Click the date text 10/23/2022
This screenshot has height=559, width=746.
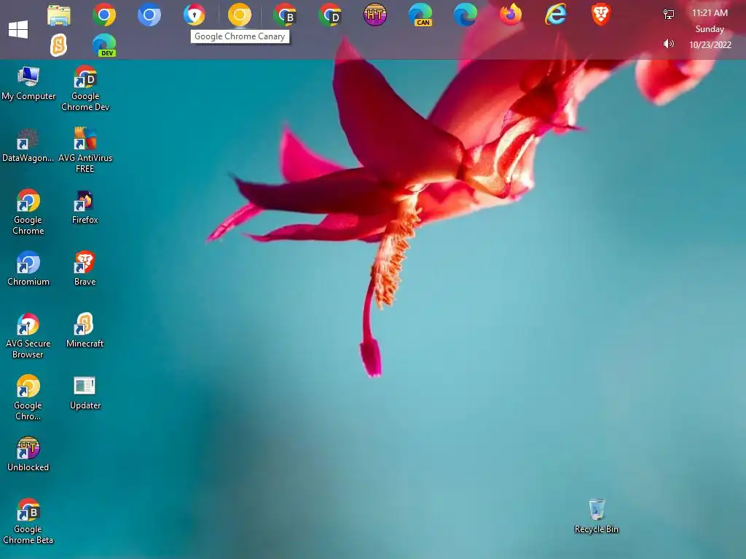coord(710,44)
